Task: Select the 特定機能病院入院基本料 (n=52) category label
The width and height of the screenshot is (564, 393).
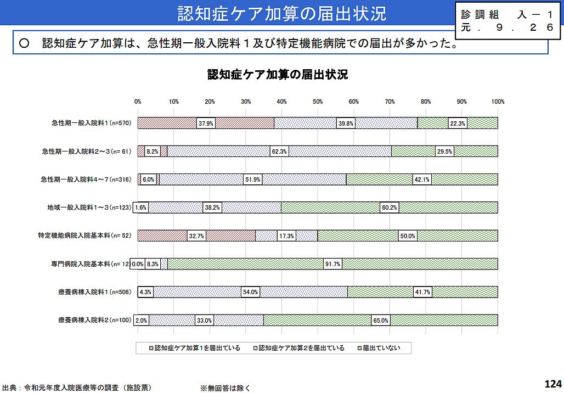Action: pyautogui.click(x=84, y=236)
